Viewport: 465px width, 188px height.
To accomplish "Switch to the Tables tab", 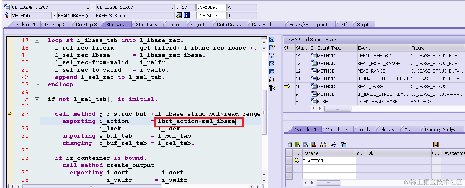I will pos(174,24).
